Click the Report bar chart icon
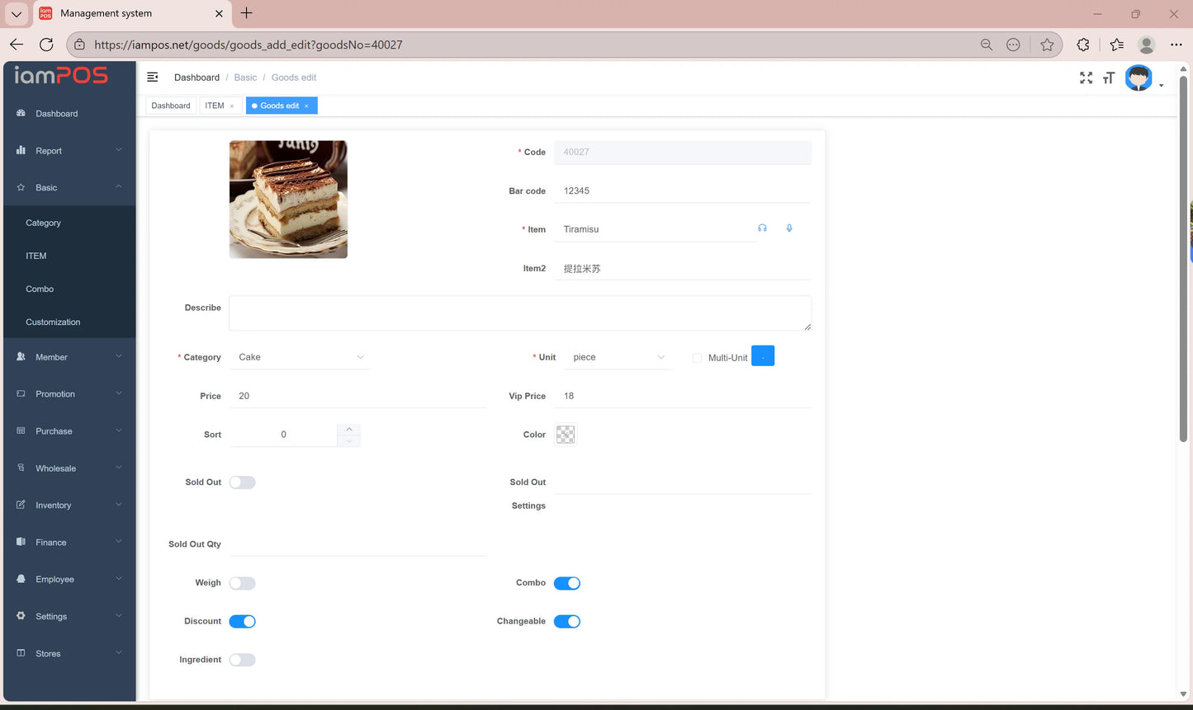This screenshot has width=1193, height=710. (x=21, y=150)
